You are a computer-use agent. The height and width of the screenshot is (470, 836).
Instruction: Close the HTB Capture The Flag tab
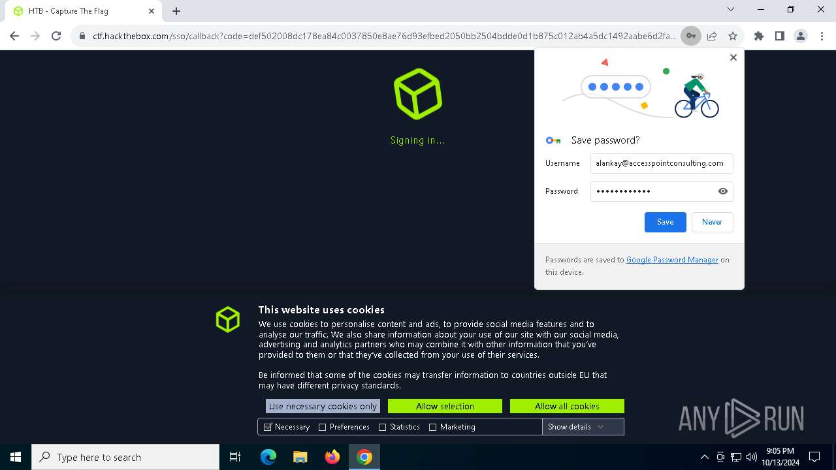coord(152,11)
